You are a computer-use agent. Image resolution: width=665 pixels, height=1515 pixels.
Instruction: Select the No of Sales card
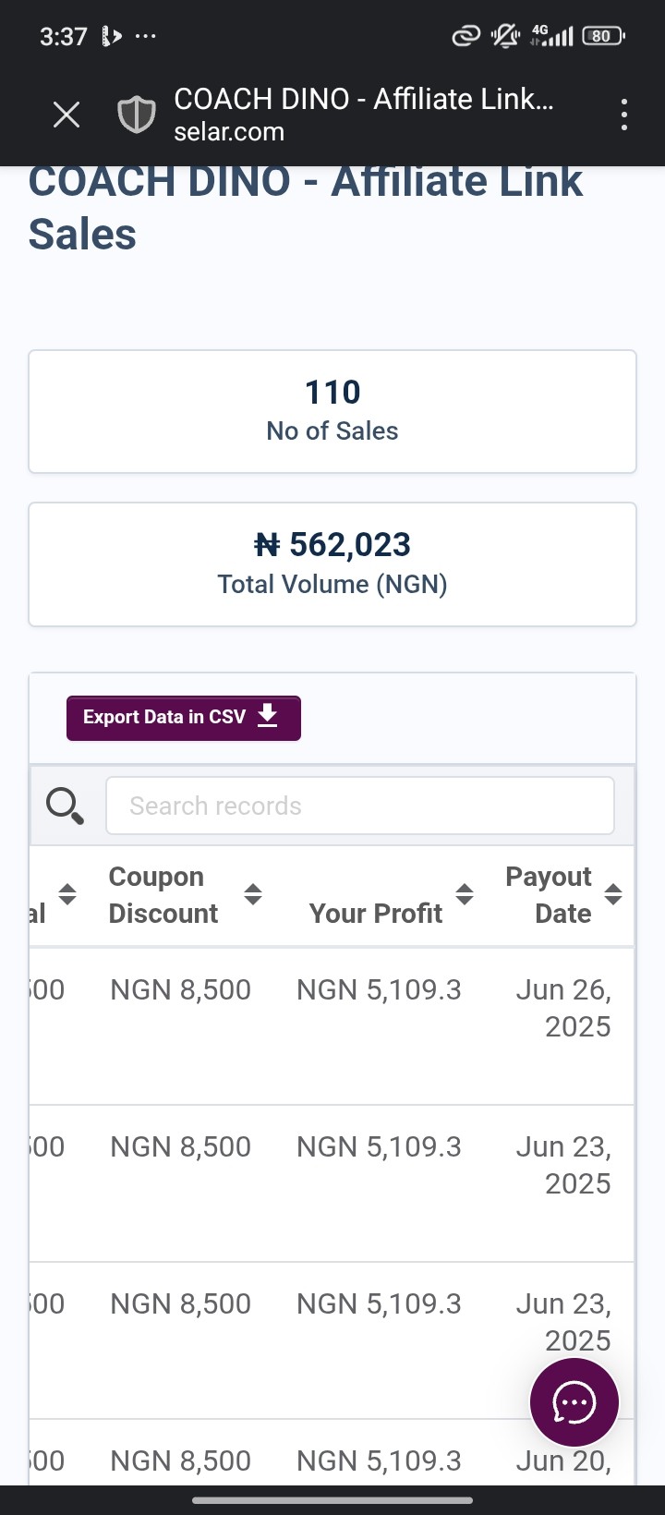332,411
